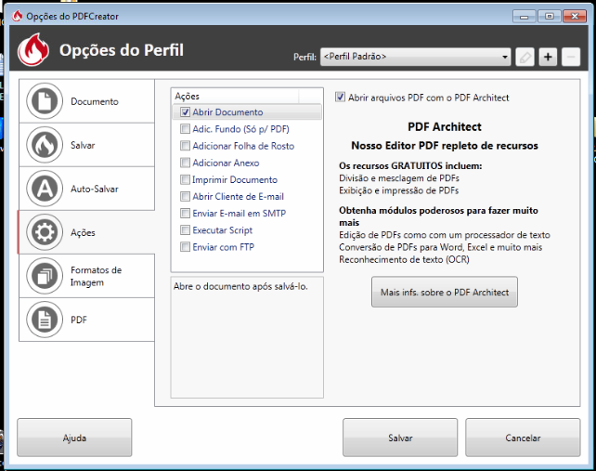The height and width of the screenshot is (471, 596).
Task: Click the Ações list column header
Action: (235, 97)
